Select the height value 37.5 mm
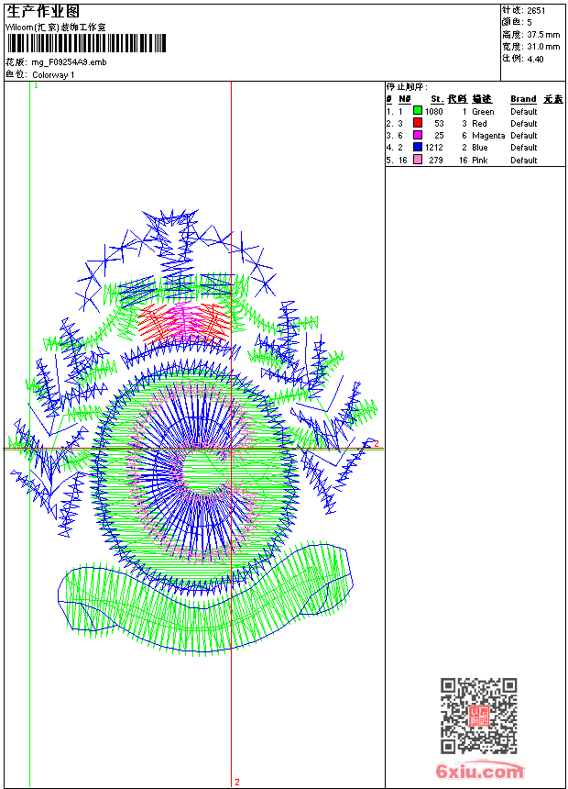568x789 pixels. 543,35
